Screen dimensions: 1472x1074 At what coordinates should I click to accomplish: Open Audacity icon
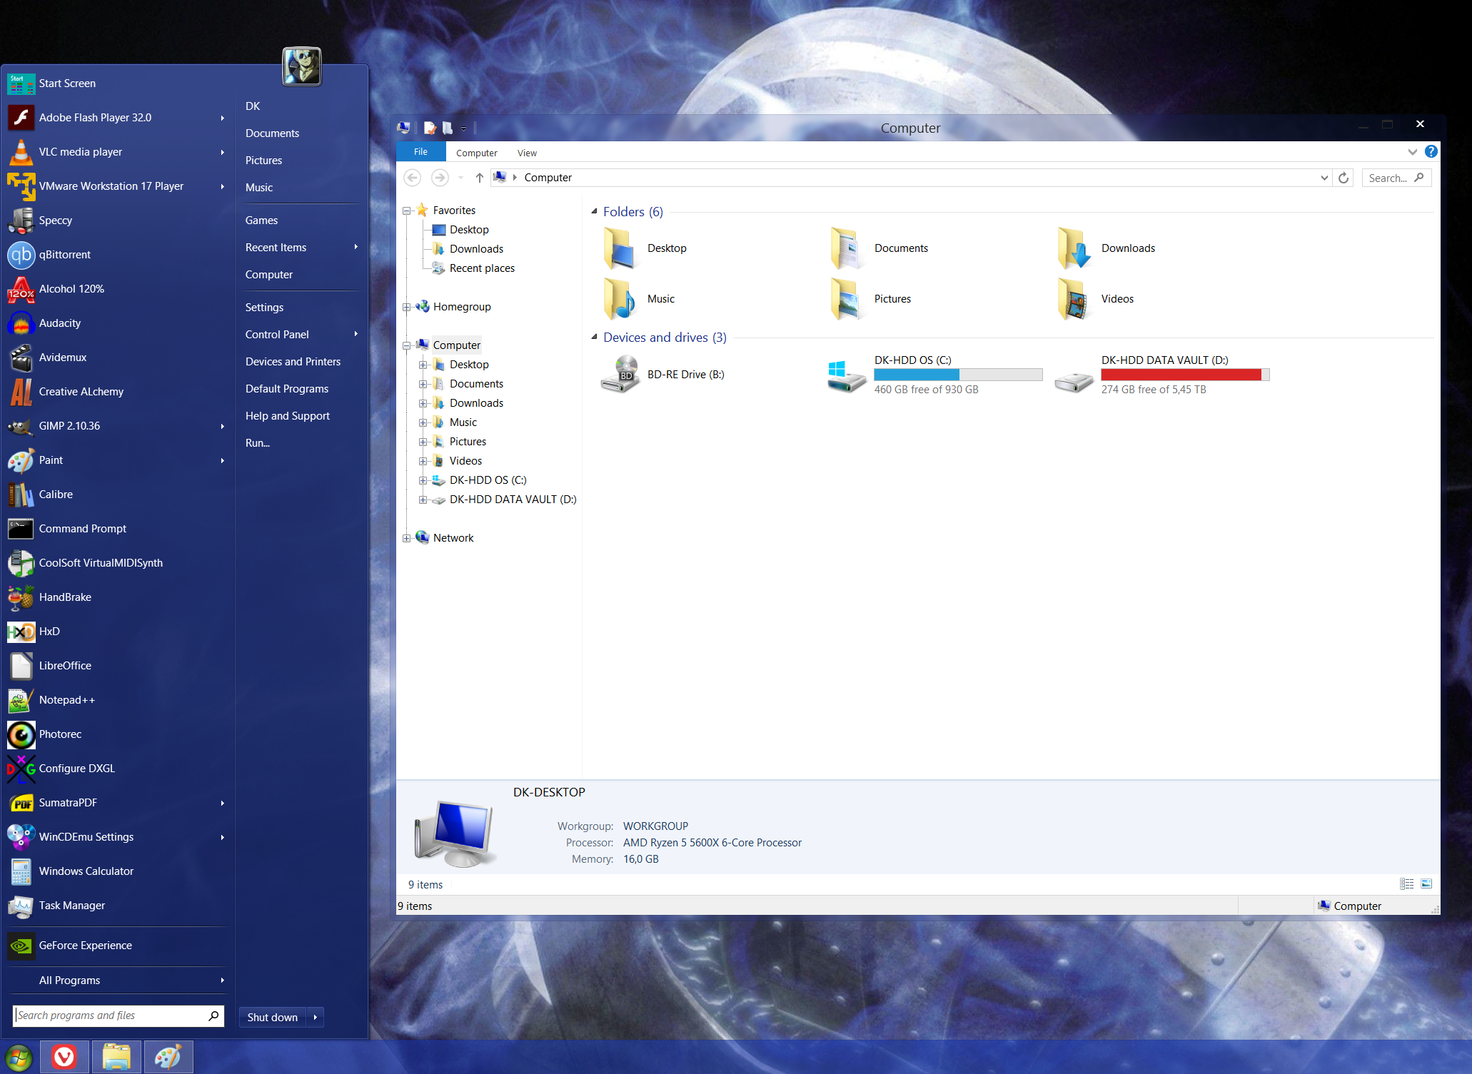pos(21,323)
